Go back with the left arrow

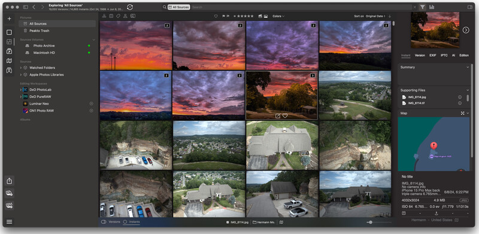click(34, 7)
